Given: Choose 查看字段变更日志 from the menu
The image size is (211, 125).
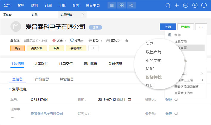Looking at the screenshot, I should click(187, 87).
